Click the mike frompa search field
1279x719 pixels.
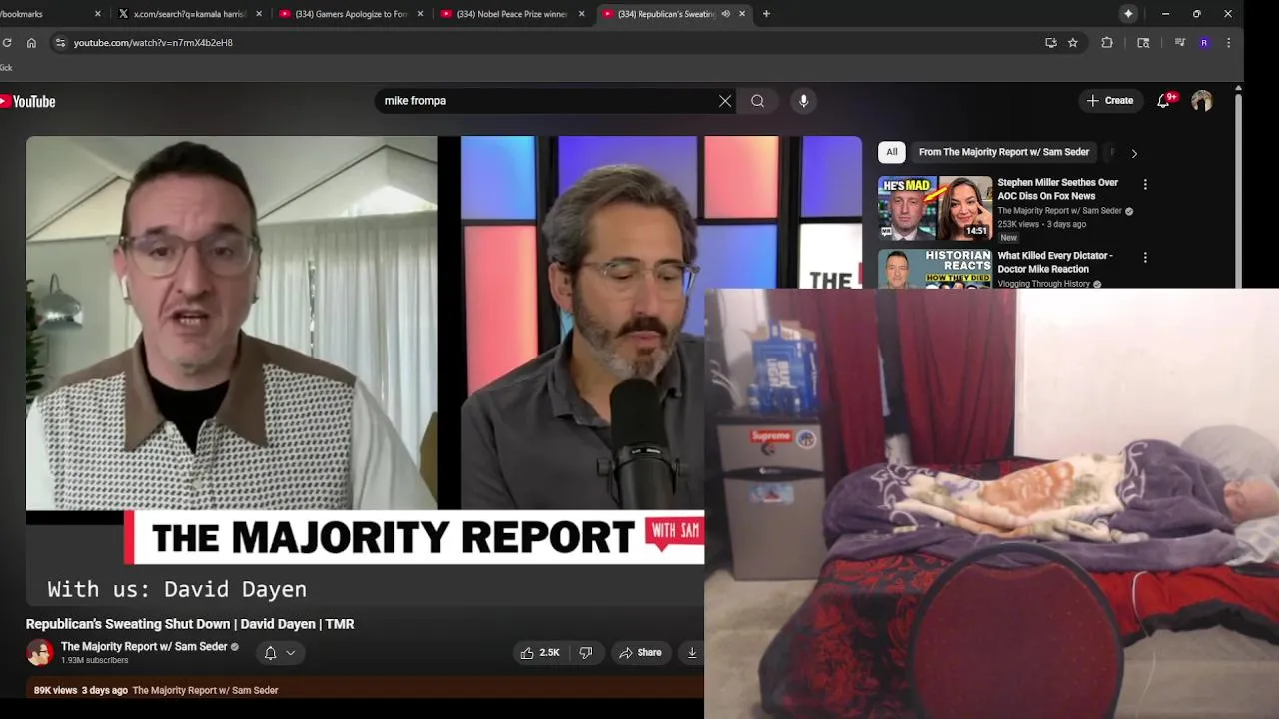(545, 101)
